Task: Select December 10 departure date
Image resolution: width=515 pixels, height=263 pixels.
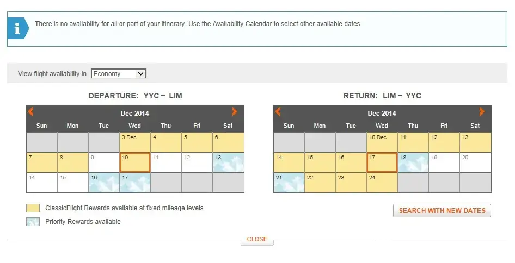Action: [135, 162]
